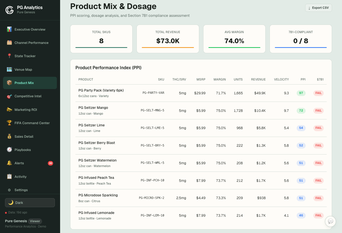Open the chat bubble in the bottom-right corner
Screen dimensions: 342x233
330,221
